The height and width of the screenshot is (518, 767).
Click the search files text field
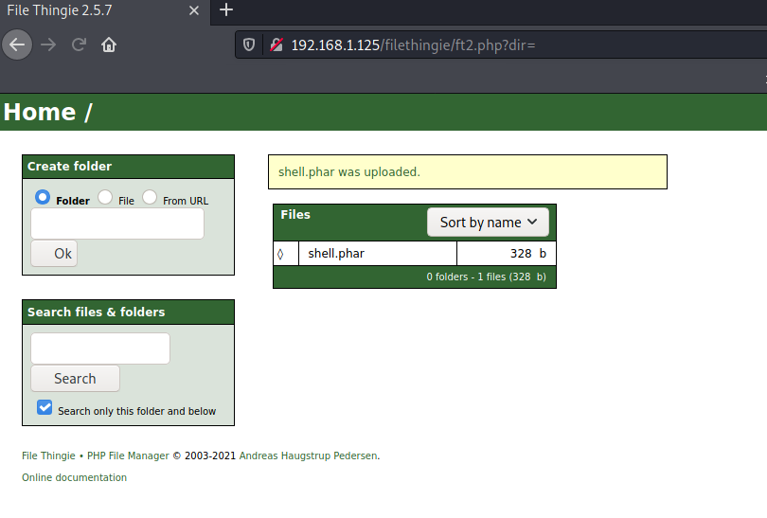(100, 348)
